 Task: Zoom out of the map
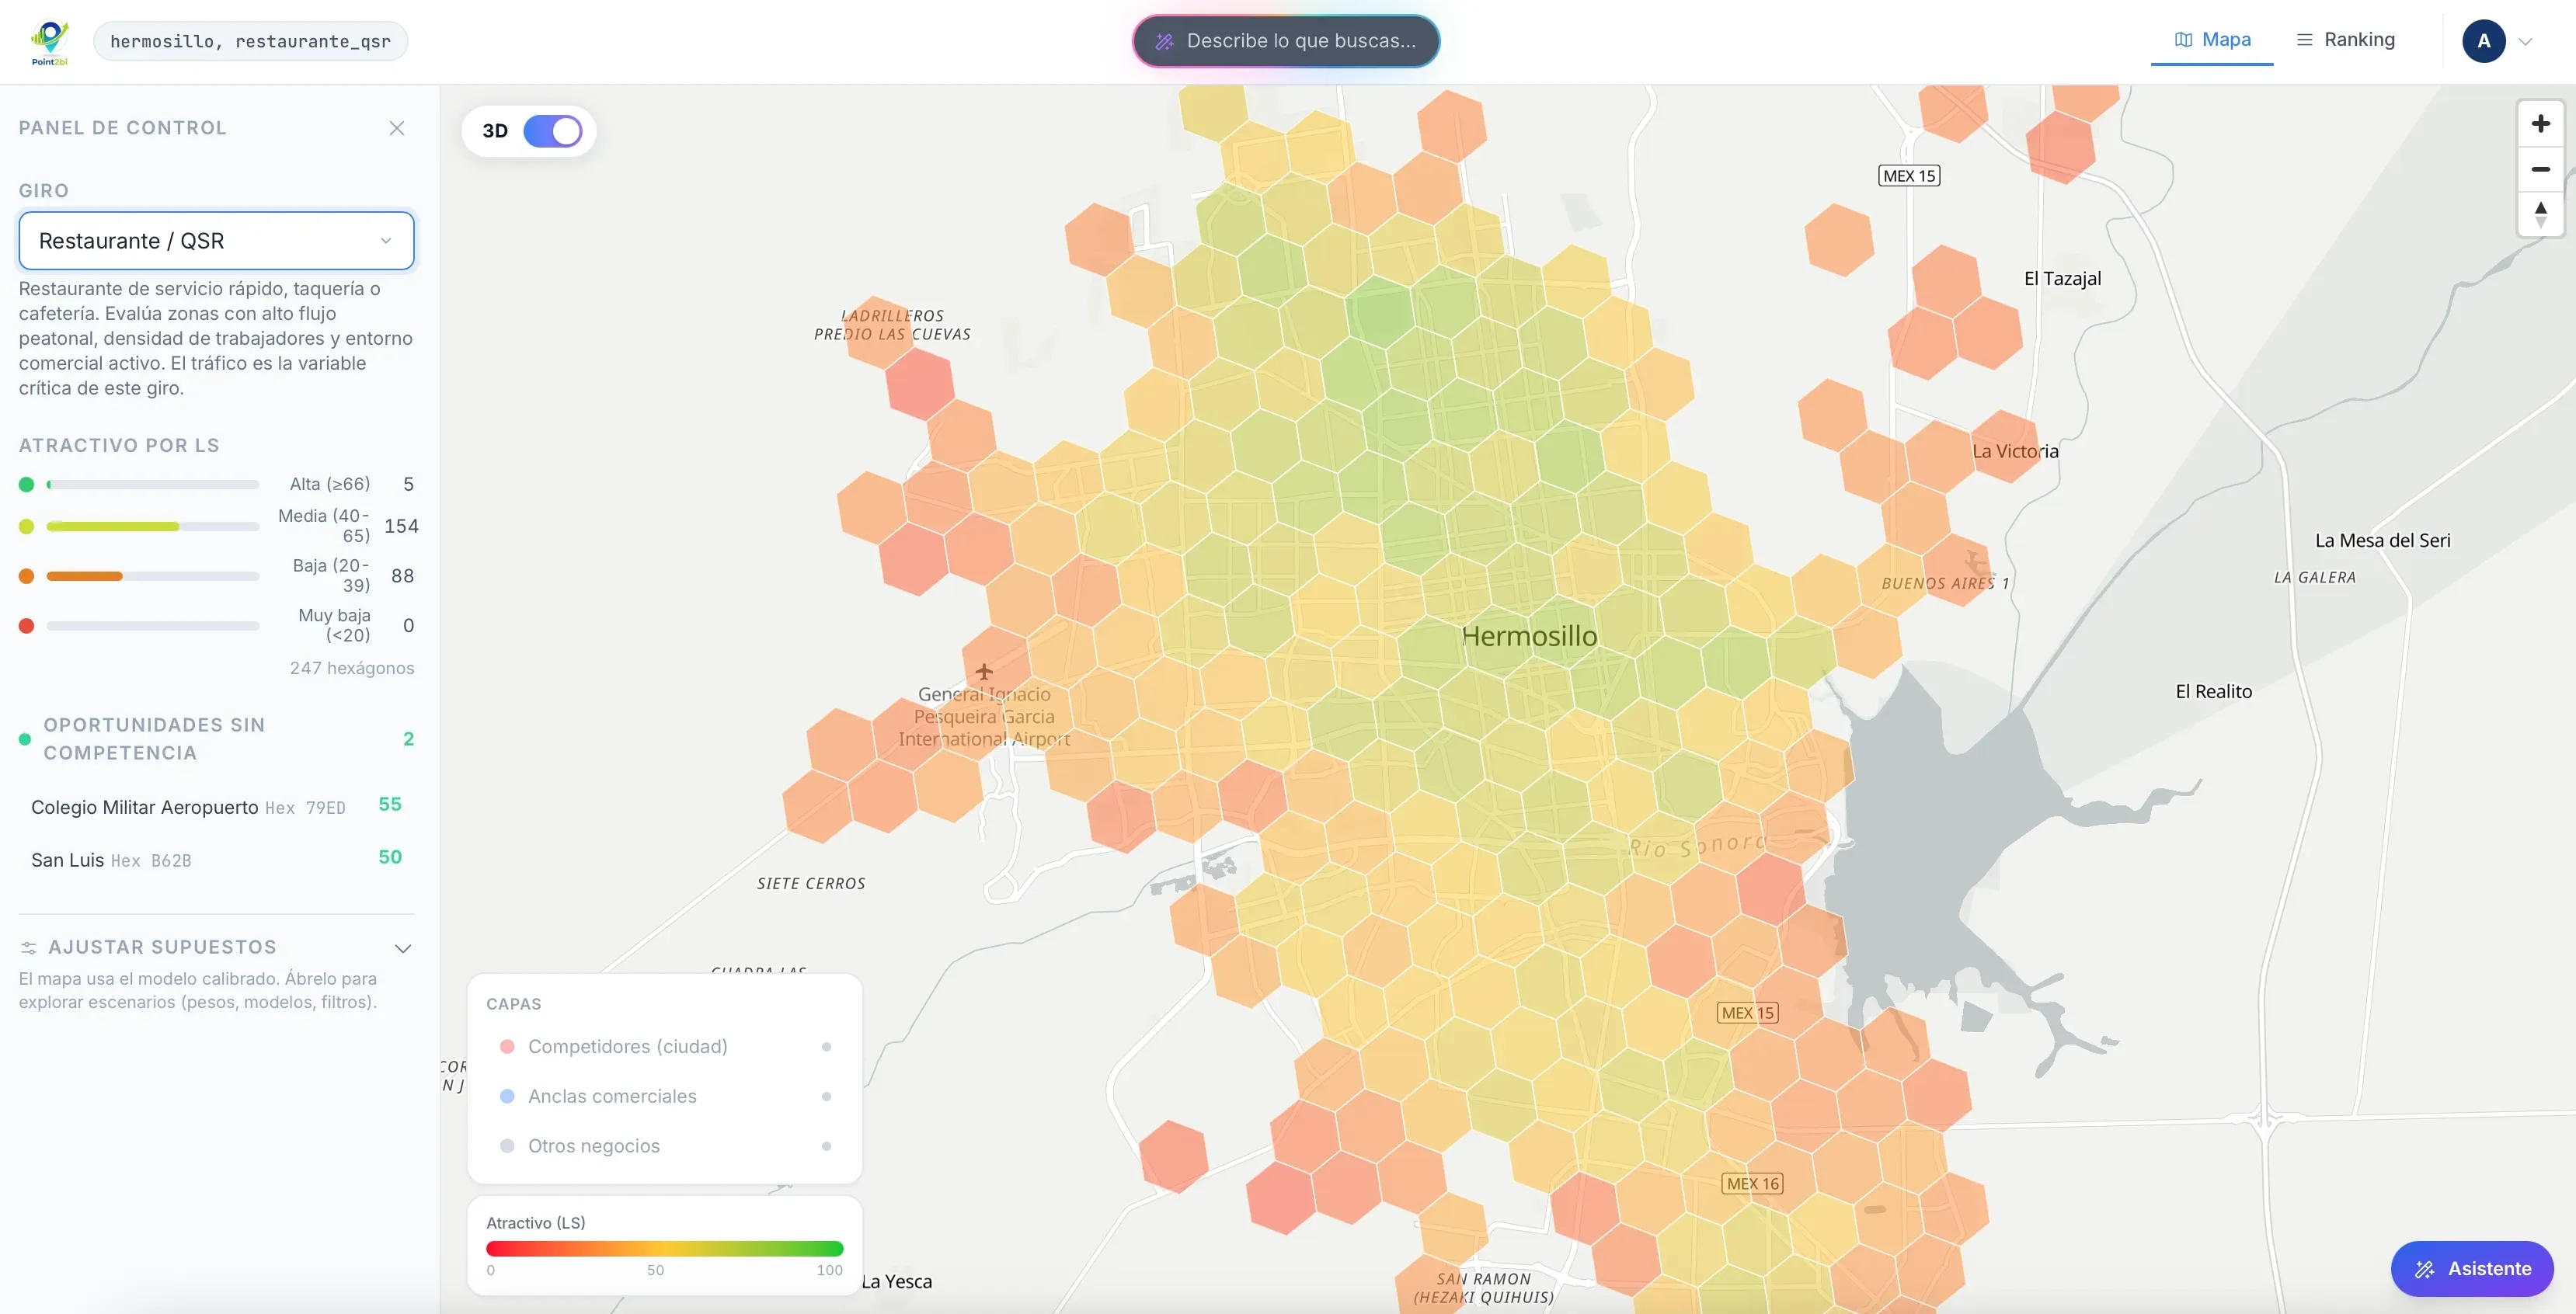[x=2540, y=169]
